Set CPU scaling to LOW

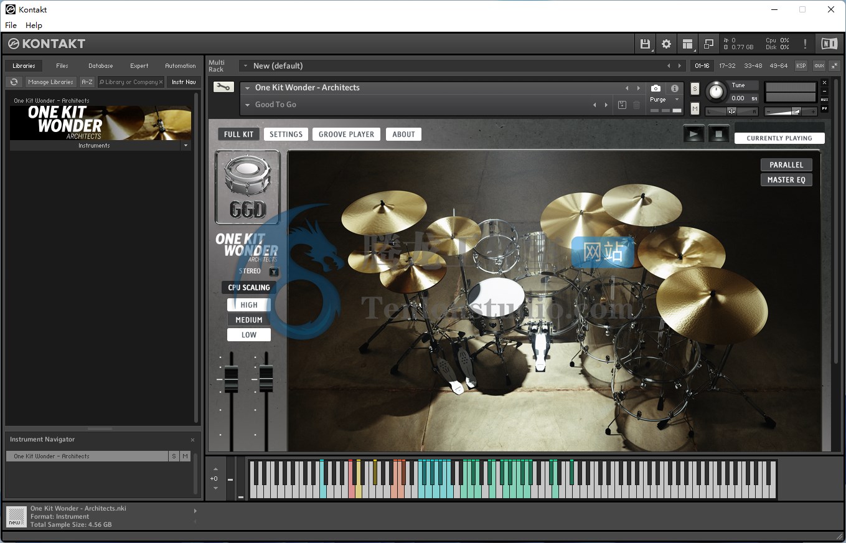coord(249,335)
